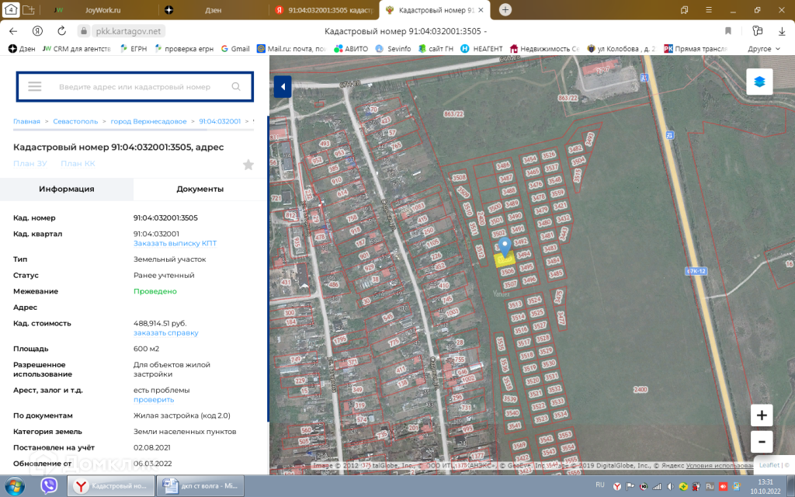
Task: Click the Заказать выписку КПТ link
Action: [x=175, y=243]
